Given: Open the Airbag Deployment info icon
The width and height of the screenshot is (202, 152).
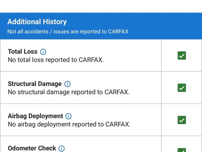Looking at the screenshot, I should point(68,116).
